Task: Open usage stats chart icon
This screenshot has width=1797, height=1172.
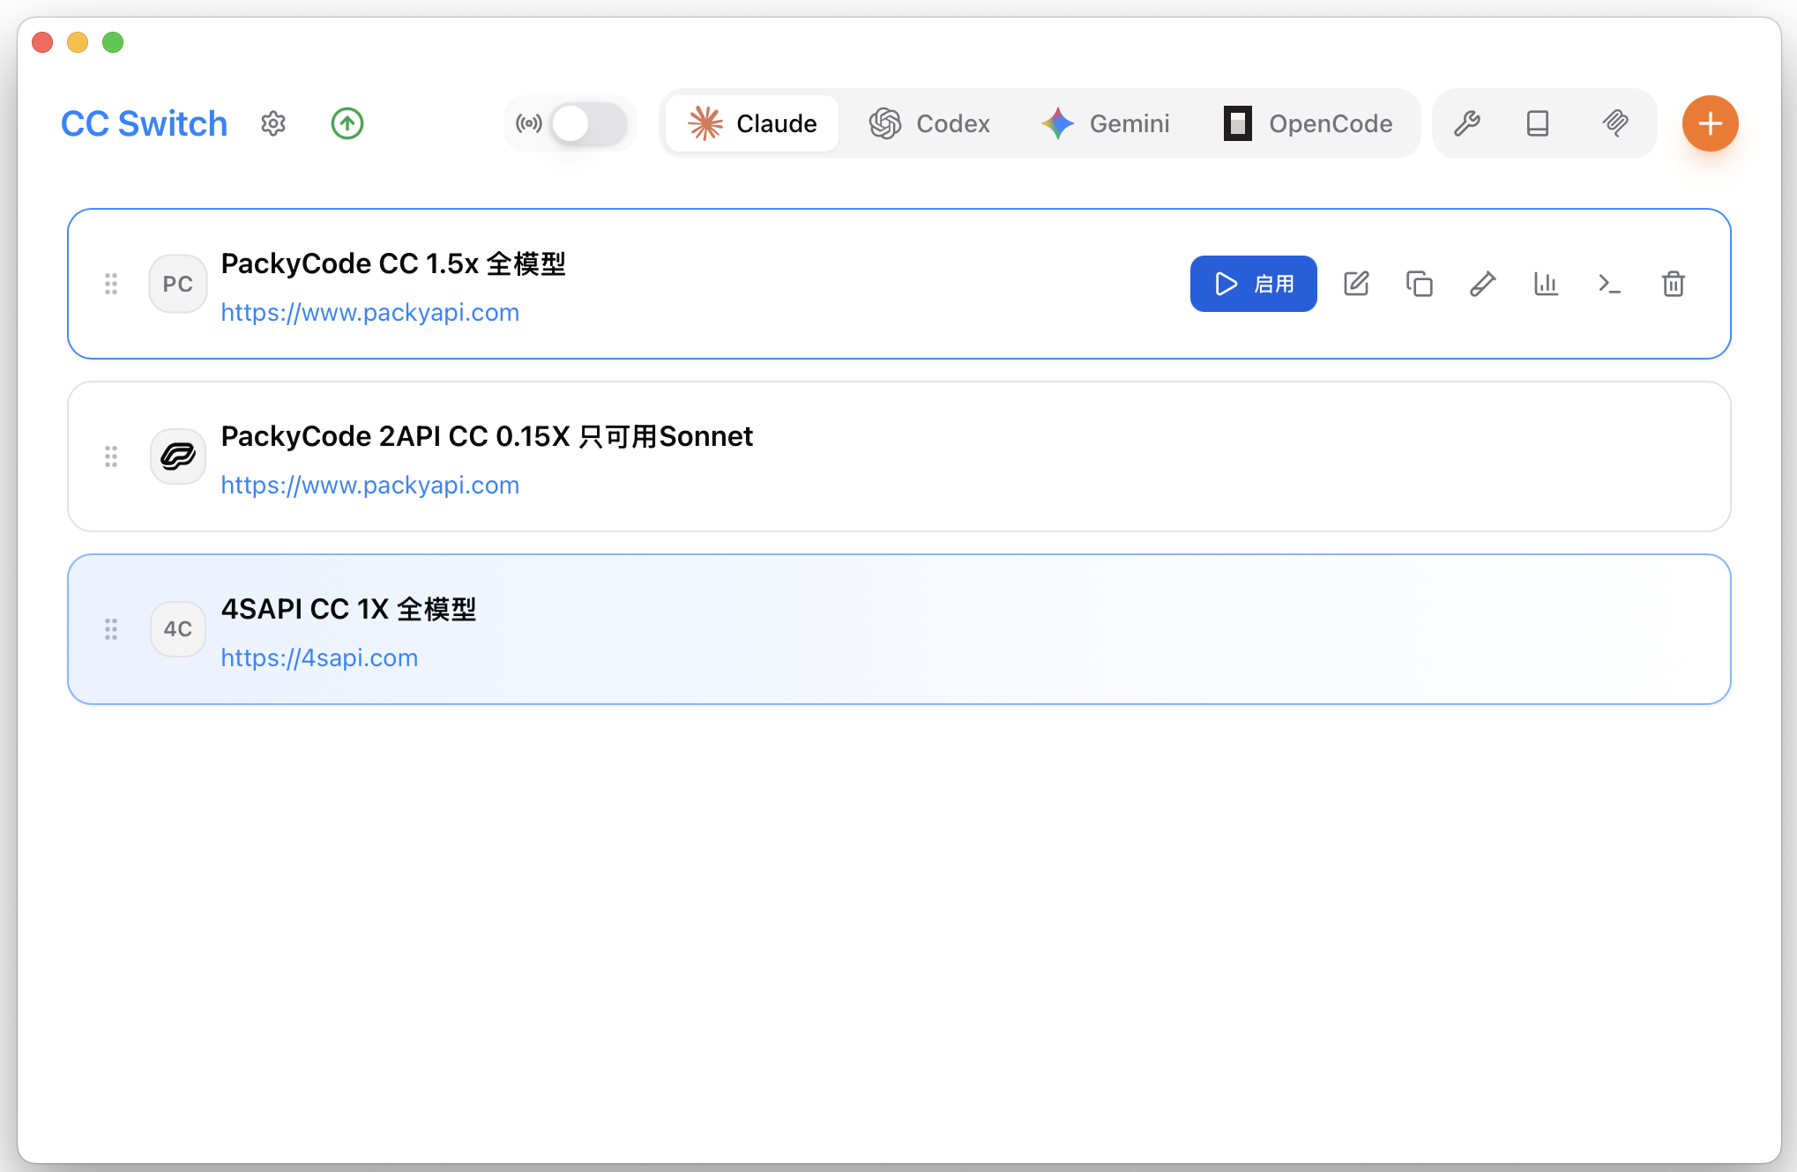Action: pyautogui.click(x=1546, y=284)
